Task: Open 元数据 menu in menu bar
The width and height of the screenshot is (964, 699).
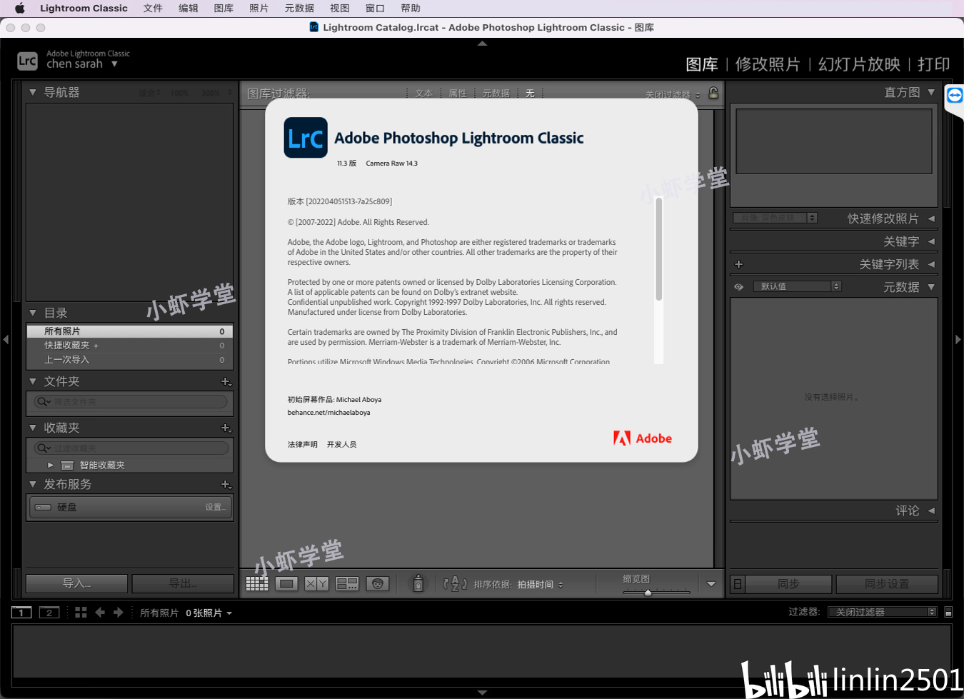Action: pos(299,9)
